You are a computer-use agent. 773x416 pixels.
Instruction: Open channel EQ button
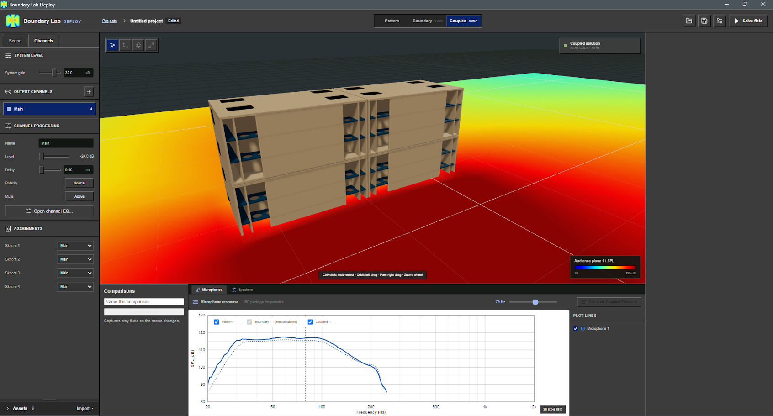pyautogui.click(x=49, y=211)
